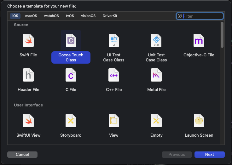Select the Swift File template icon
The width and height of the screenshot is (232, 165).
pyautogui.click(x=28, y=40)
